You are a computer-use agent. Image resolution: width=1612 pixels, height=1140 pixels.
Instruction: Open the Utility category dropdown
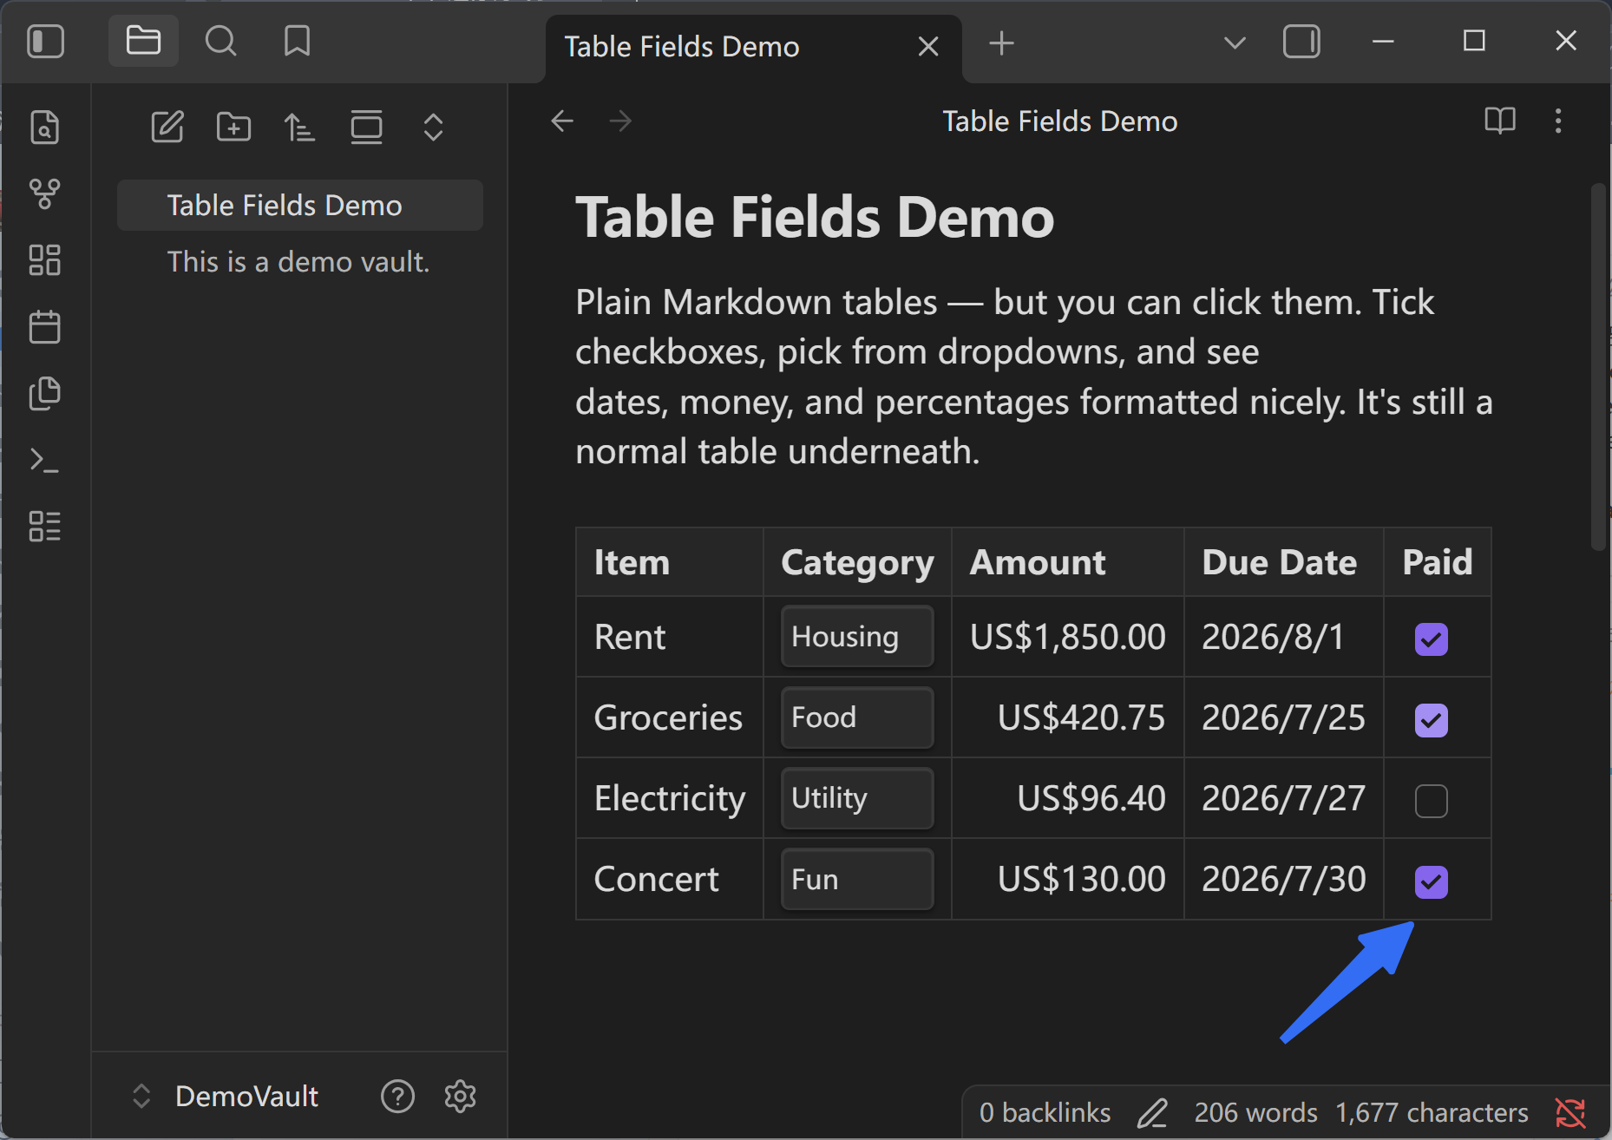point(857,798)
